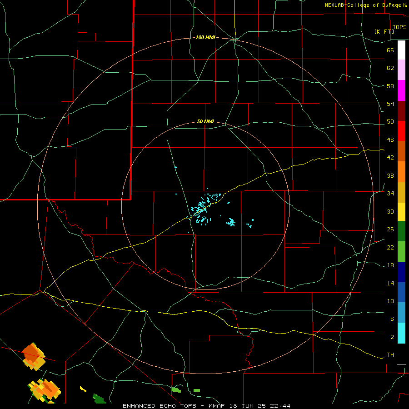Click the '[K FT]' units label

pyautogui.click(x=384, y=32)
